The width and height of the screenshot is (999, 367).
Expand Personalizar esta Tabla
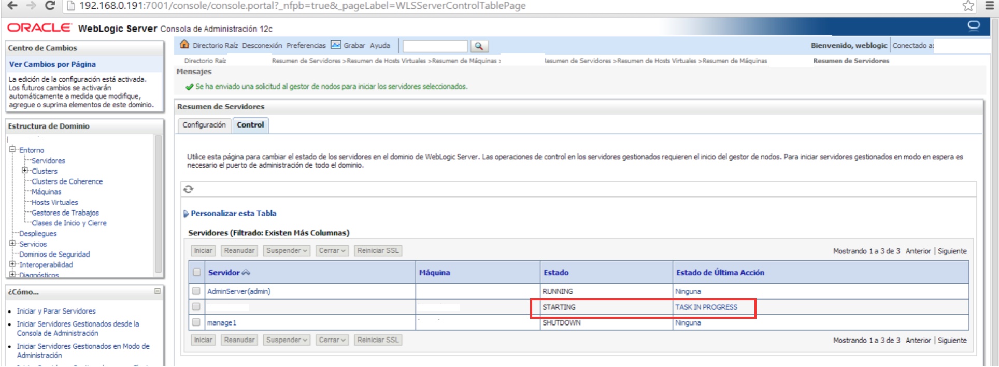coord(230,213)
